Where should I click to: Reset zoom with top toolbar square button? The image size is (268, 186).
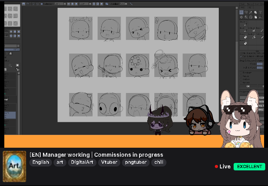point(76,4)
